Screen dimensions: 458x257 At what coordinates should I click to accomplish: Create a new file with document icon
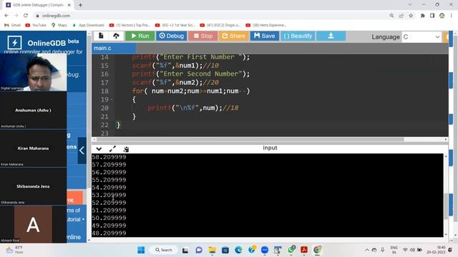[x=101, y=36]
